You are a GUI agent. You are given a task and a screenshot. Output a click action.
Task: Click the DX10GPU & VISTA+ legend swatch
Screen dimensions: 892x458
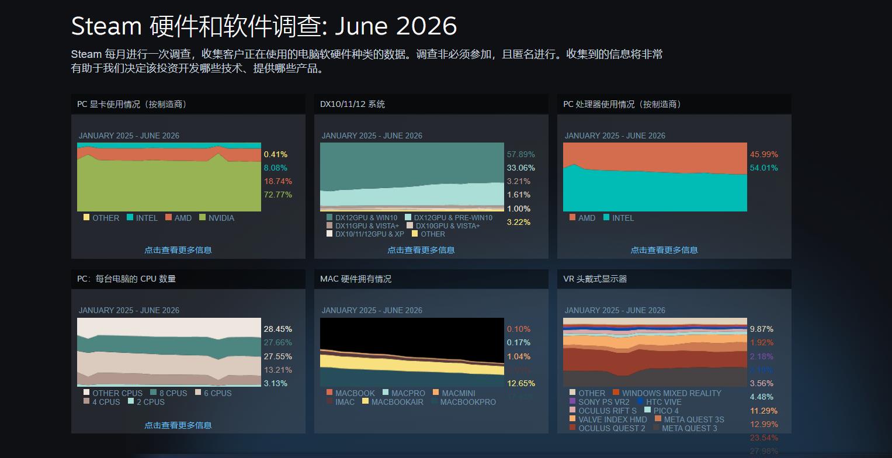[410, 225]
